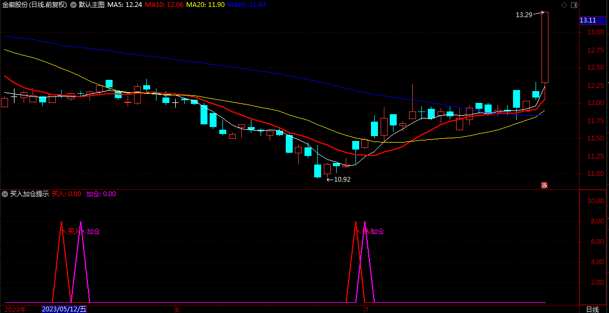The height and width of the screenshot is (313, 609).
Task: Click the month 7 marker on time axis
Action: [366, 309]
